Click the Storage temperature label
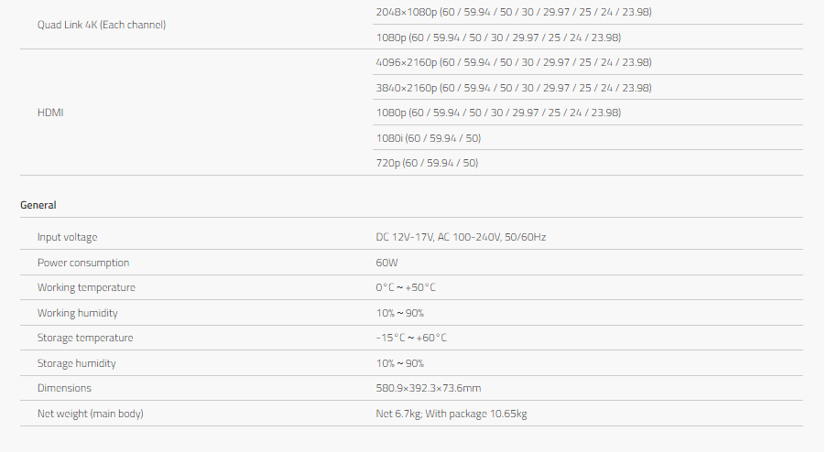Screen dimensions: 827x452 (85, 338)
